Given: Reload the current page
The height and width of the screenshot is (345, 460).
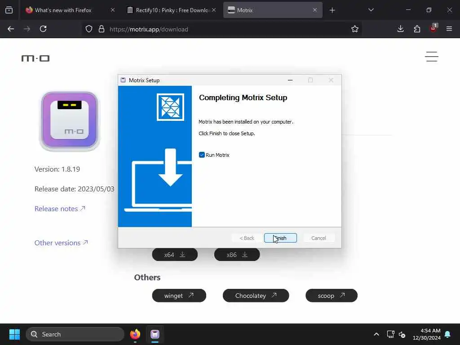Looking at the screenshot, I should tap(43, 29).
